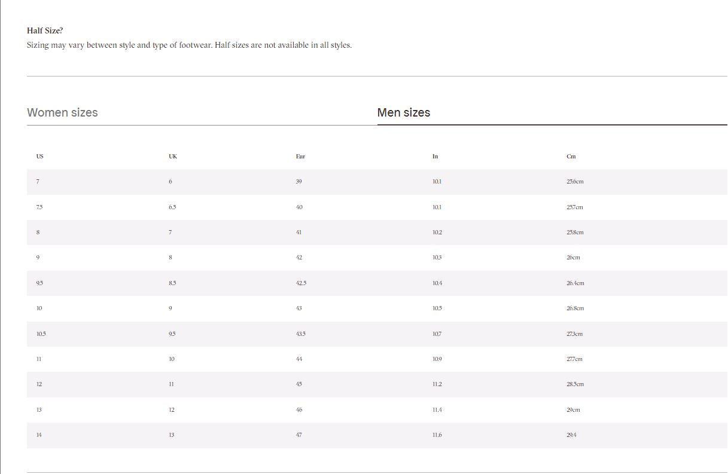Click the Eur size 42.5 cell
The width and height of the screenshot is (728, 474).
[301, 283]
